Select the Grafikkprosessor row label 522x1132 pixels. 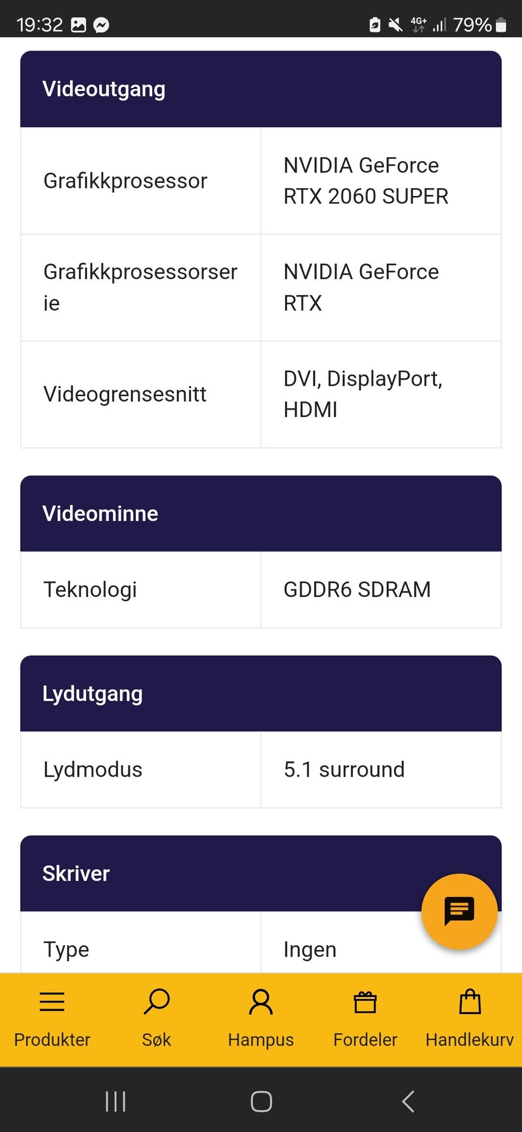pos(125,181)
